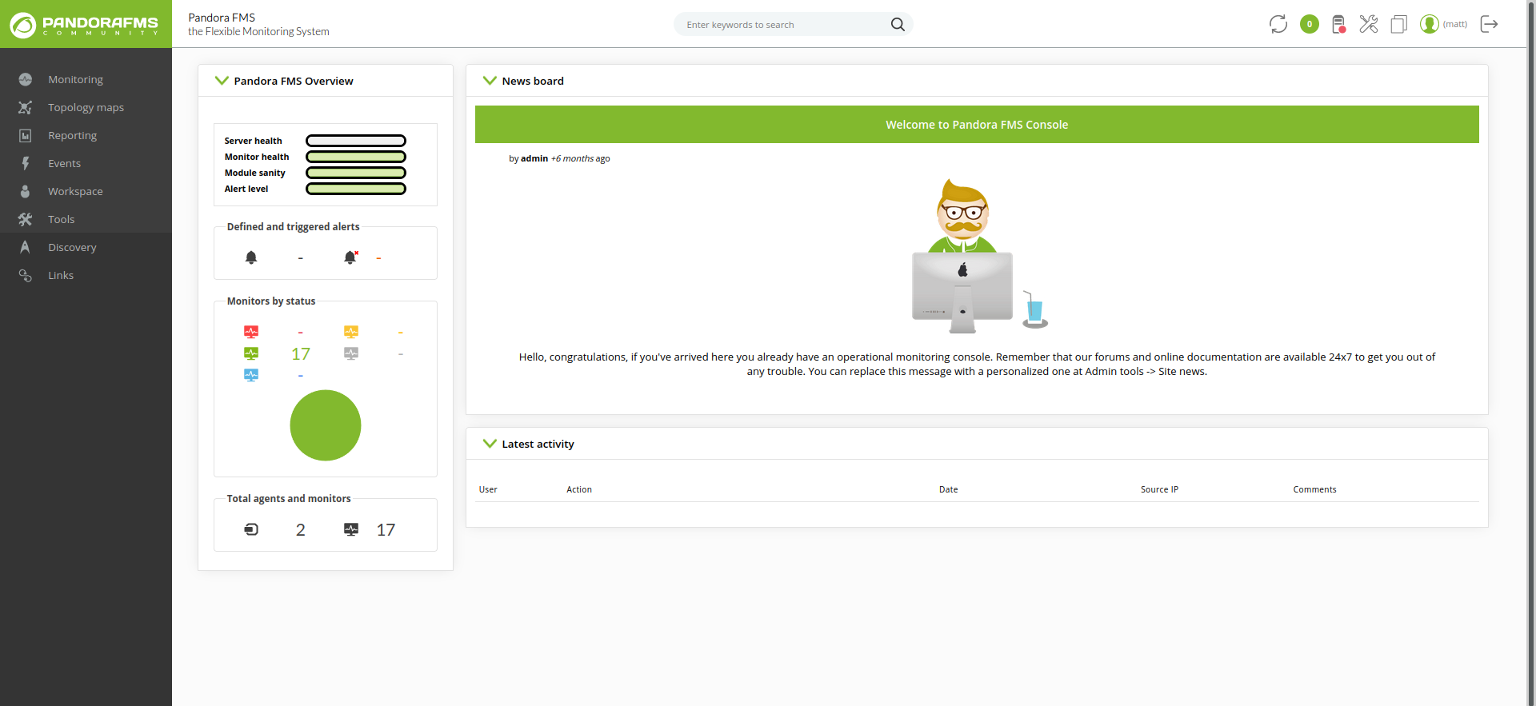The width and height of the screenshot is (1536, 706).
Task: Click the stacked pages icon in header
Action: click(1398, 24)
